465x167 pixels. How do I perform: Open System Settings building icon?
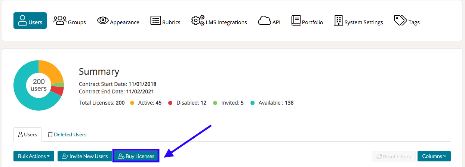tap(338, 21)
